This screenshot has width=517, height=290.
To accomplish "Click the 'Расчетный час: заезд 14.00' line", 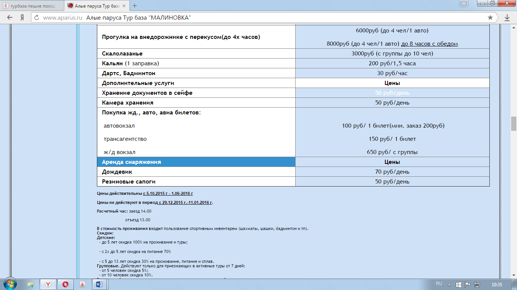I will pos(124,211).
